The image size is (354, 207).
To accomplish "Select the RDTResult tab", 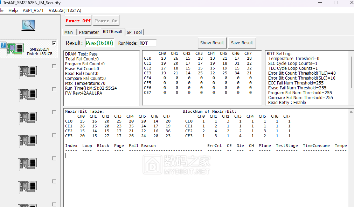I will pyautogui.click(x=113, y=32).
